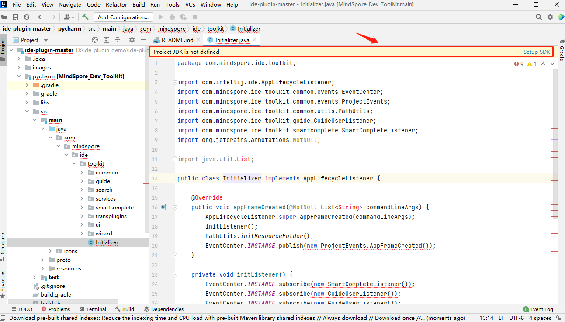Image resolution: width=565 pixels, height=322 pixels.
Task: Click the UTF-8 encoding in status bar
Action: 516,318
